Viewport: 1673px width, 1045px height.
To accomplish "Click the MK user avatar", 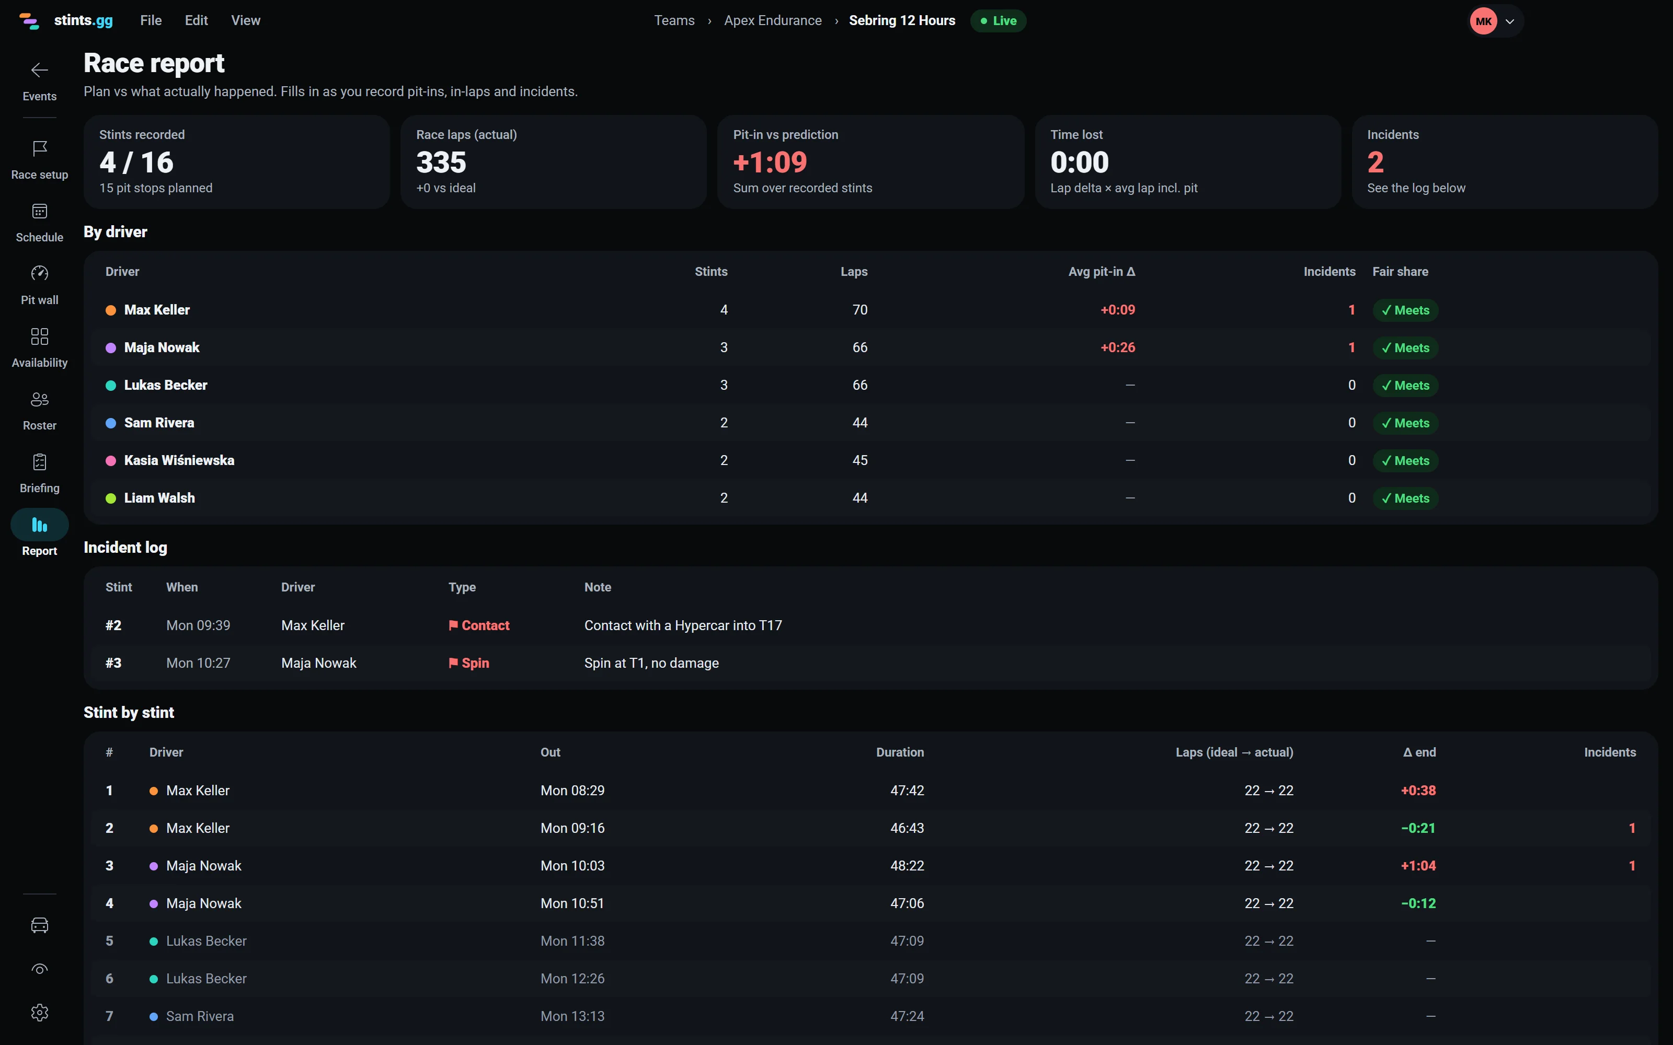I will click(x=1484, y=21).
